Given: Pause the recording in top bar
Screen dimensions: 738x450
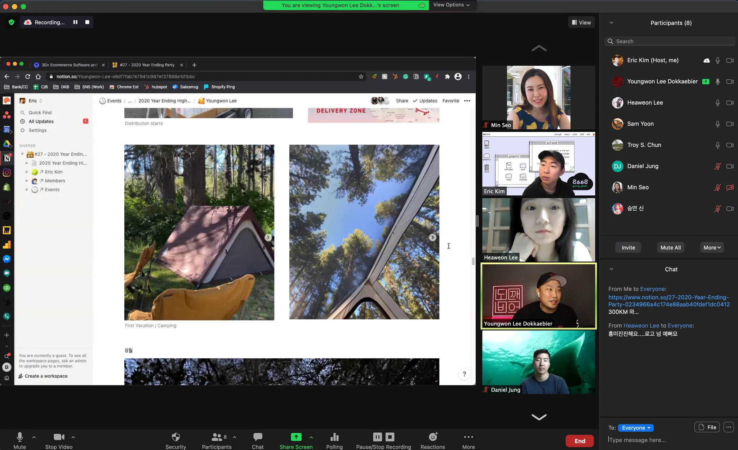Looking at the screenshot, I should [x=75, y=22].
